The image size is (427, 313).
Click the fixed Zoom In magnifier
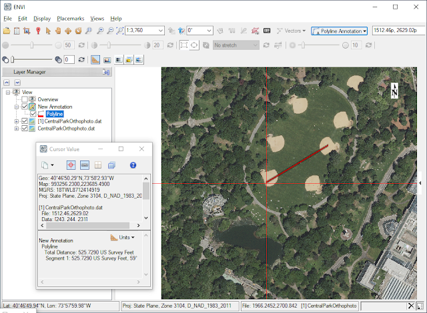click(x=100, y=31)
